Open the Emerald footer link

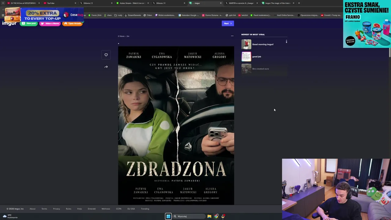[92, 209]
